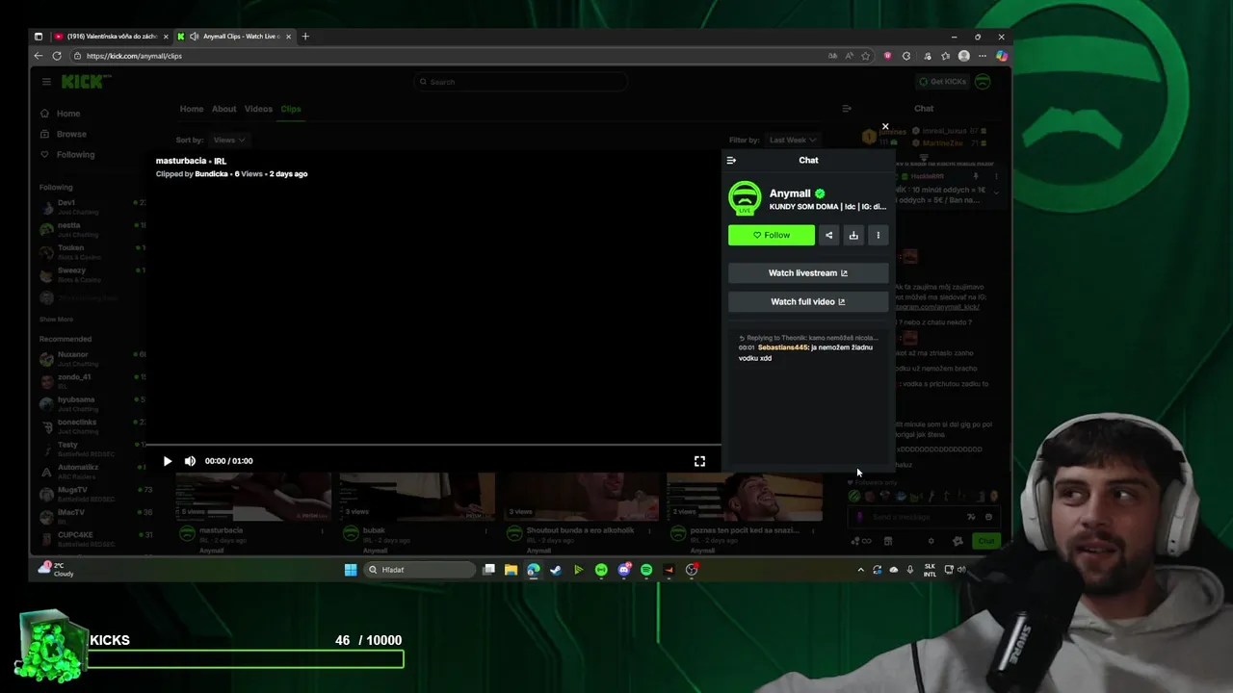Download the clip with download icon
Screen dimensions: 1233x693
(853, 235)
